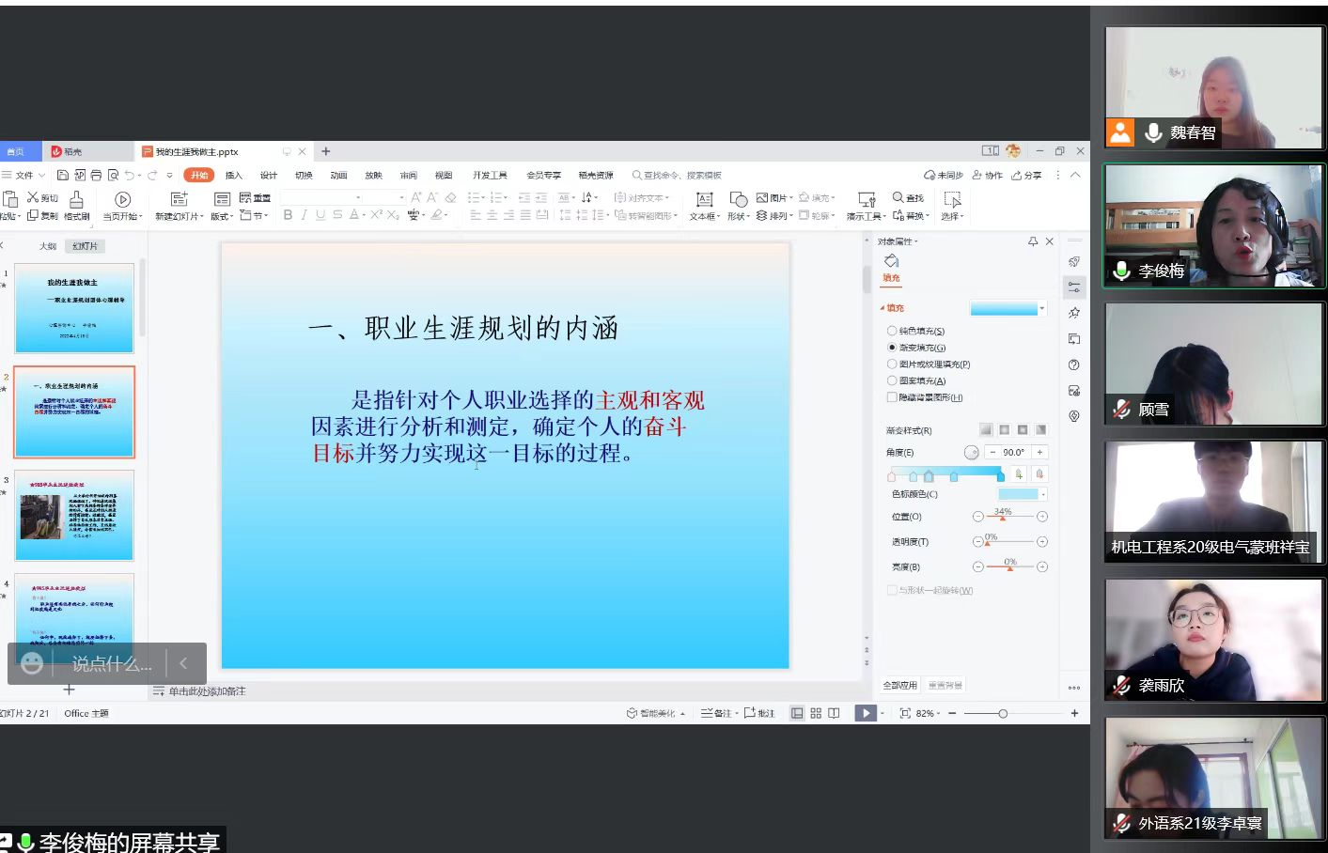
Task: Check 与形状一起旋转 checkbox
Action: pos(892,590)
